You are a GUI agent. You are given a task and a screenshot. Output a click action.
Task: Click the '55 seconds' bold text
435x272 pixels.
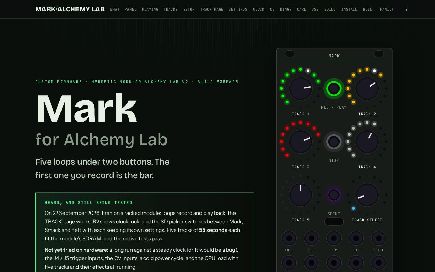click(x=213, y=230)
